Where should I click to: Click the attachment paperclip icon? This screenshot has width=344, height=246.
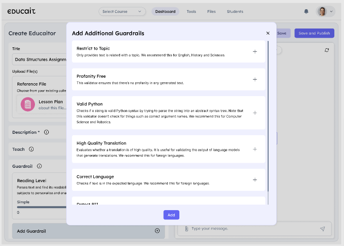[x=186, y=229]
